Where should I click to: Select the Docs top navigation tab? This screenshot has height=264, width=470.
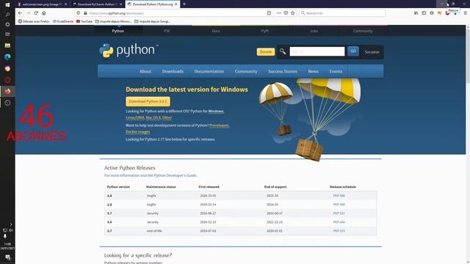point(216,31)
